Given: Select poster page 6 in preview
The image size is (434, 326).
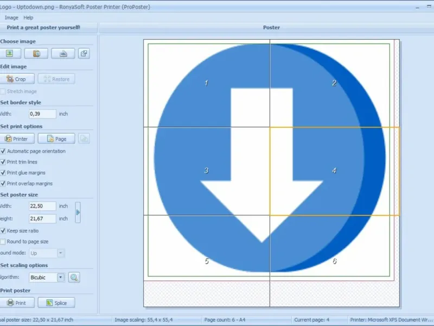Looking at the screenshot, I should coord(334,261).
